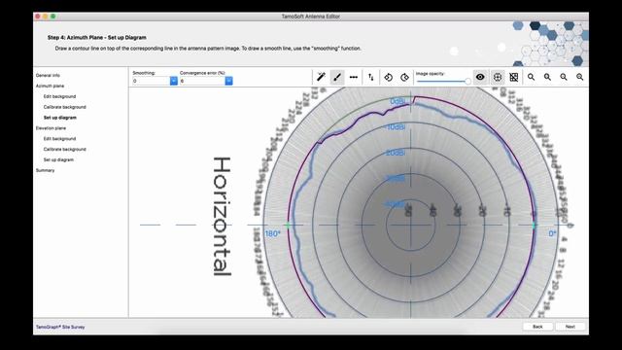Select Set up diagram under Azimuth plane
Viewport: 622px width, 350px height.
click(60, 118)
